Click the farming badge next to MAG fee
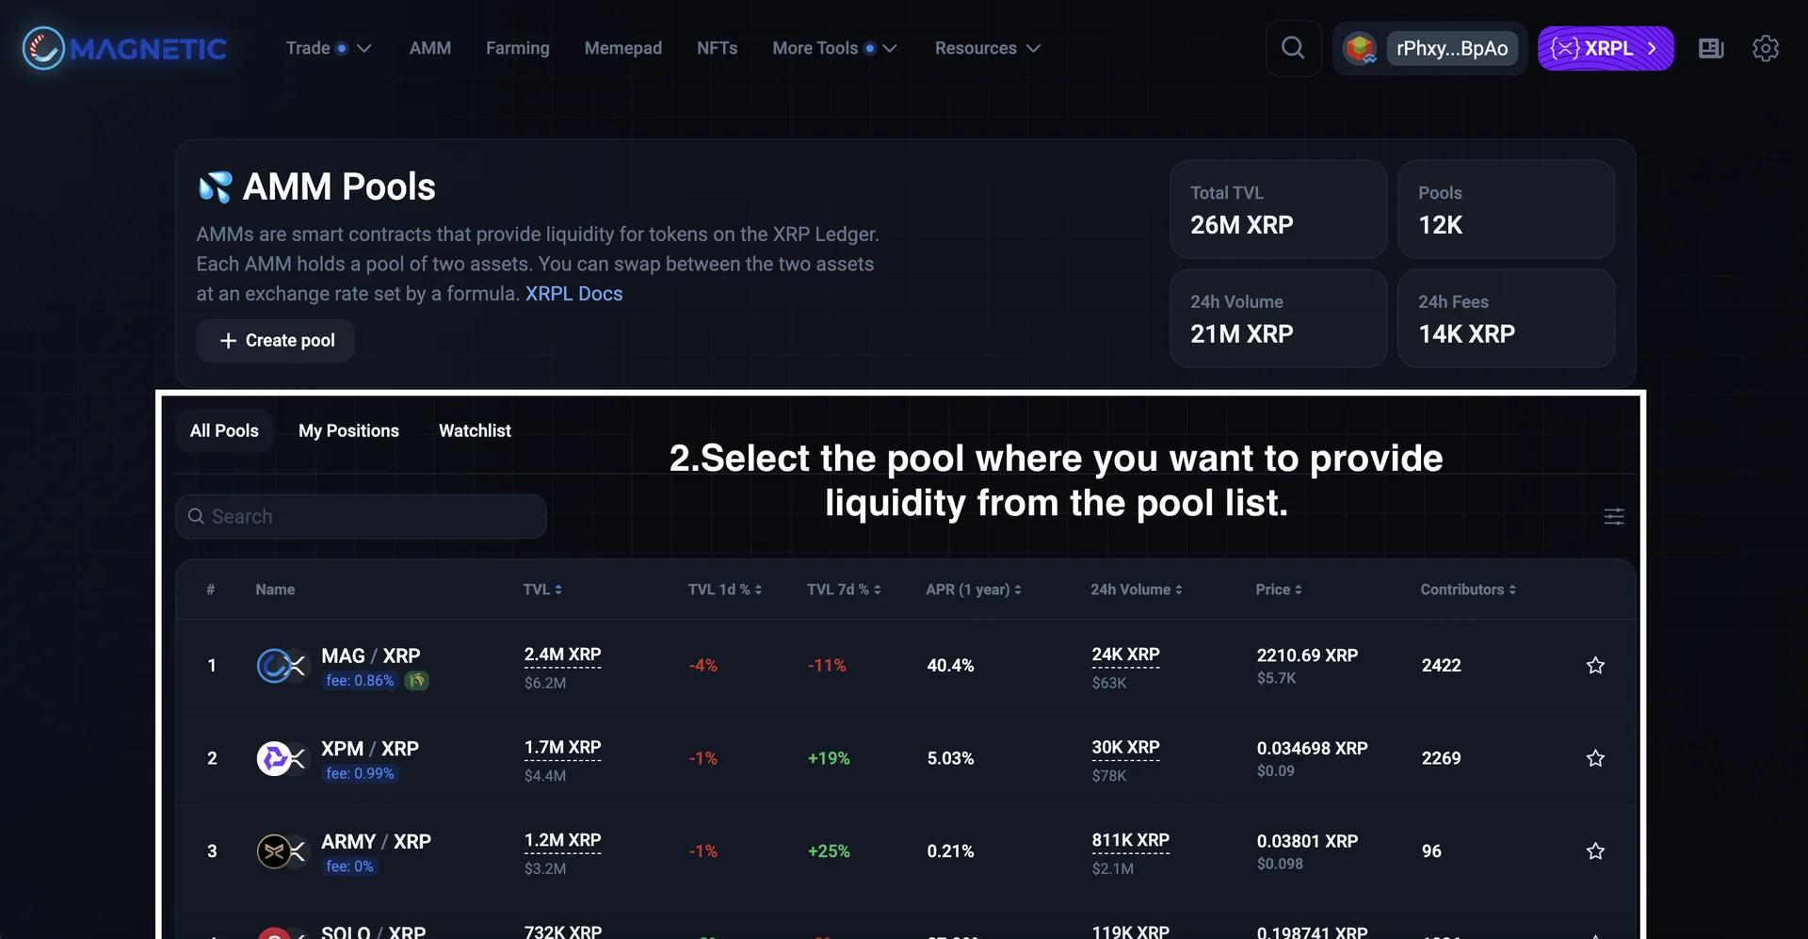The height and width of the screenshot is (939, 1808). [417, 680]
